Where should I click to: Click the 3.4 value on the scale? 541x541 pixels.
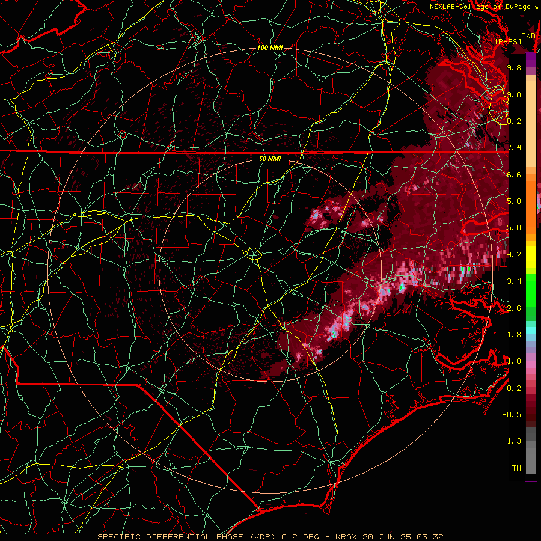tap(514, 281)
